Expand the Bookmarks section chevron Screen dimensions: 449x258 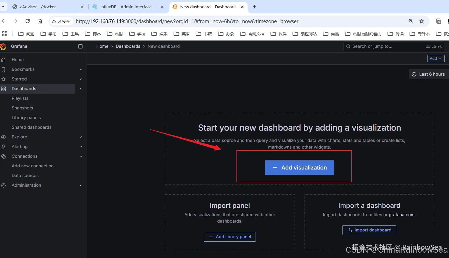pos(81,69)
